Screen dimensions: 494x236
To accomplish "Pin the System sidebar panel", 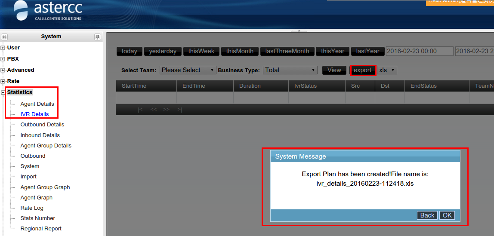I will 98,37.
